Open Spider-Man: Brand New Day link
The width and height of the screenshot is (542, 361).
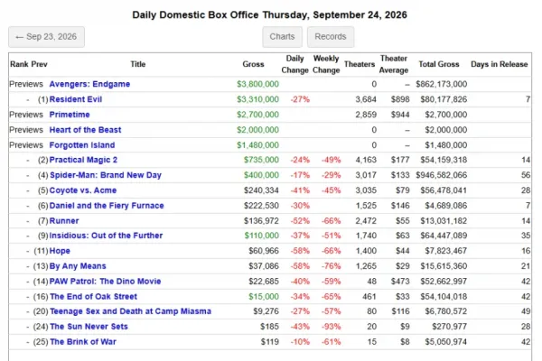(106, 175)
